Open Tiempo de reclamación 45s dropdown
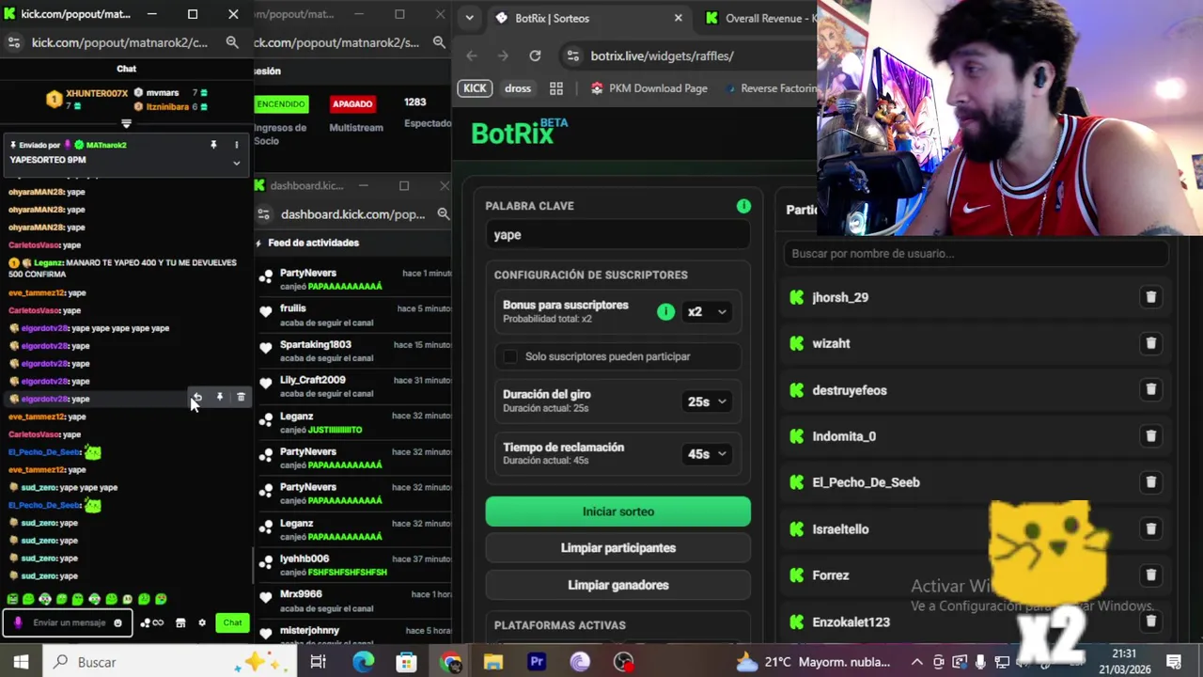Screen dimensions: 1203x677 coord(707,454)
